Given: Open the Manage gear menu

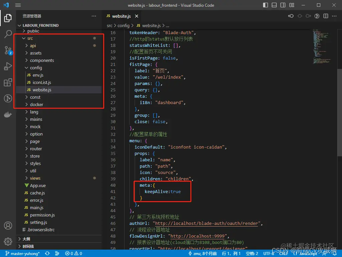Looking at the screenshot, I should coord(8,242).
